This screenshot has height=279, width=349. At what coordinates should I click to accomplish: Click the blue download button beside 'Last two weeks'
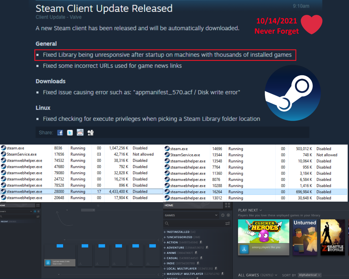(48, 263)
